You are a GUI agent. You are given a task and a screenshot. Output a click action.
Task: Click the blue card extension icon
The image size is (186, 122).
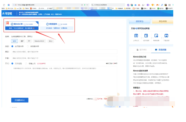pyautogui.click(x=135, y=5)
